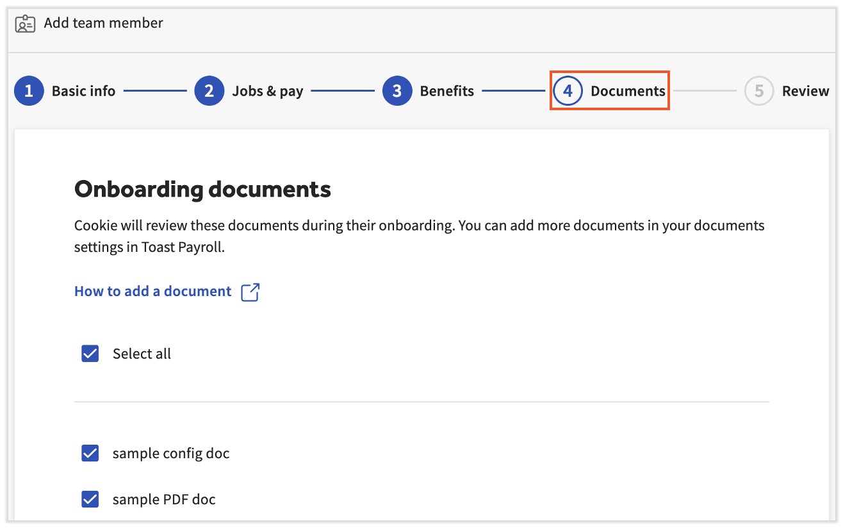Click the Add team member badge icon
The image size is (843, 528).
click(x=25, y=23)
